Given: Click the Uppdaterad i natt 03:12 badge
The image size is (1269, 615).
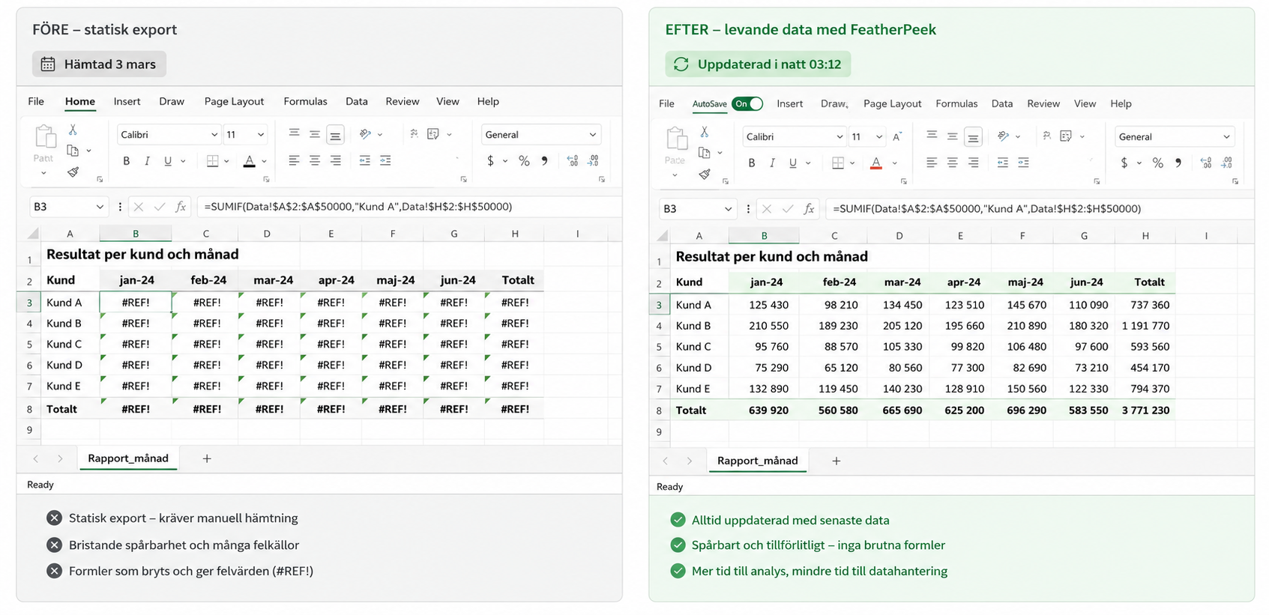Looking at the screenshot, I should [758, 64].
